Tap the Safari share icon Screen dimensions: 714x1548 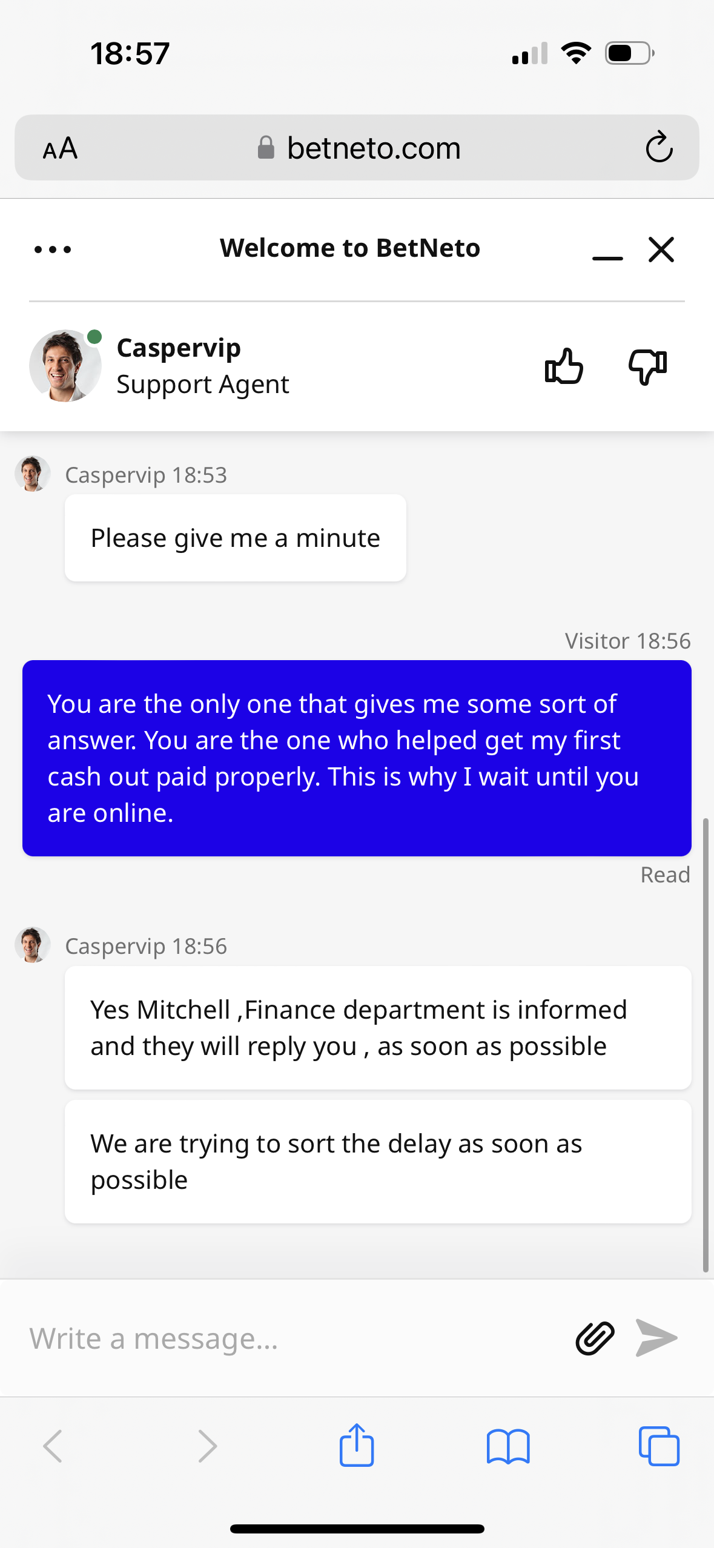(x=357, y=1446)
